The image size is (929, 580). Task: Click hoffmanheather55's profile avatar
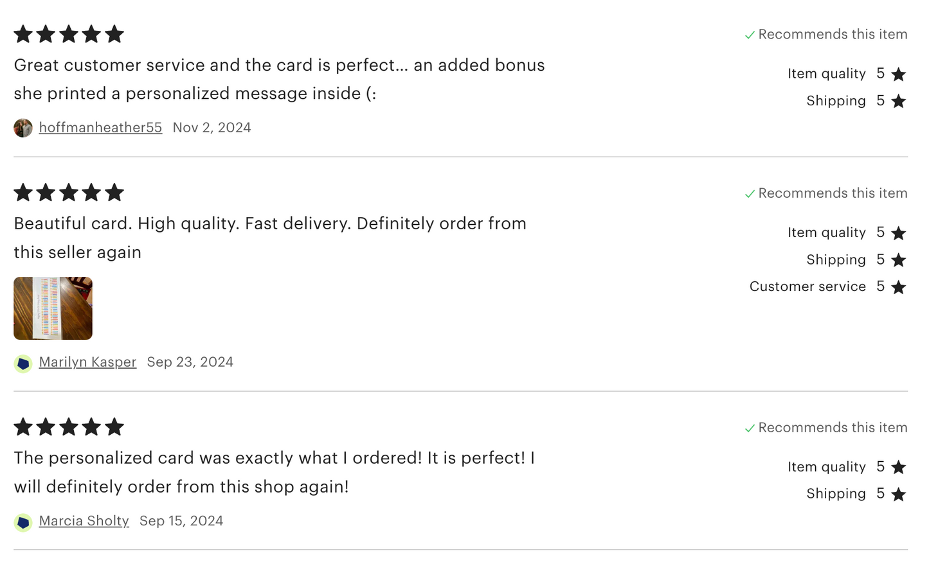[x=23, y=128]
